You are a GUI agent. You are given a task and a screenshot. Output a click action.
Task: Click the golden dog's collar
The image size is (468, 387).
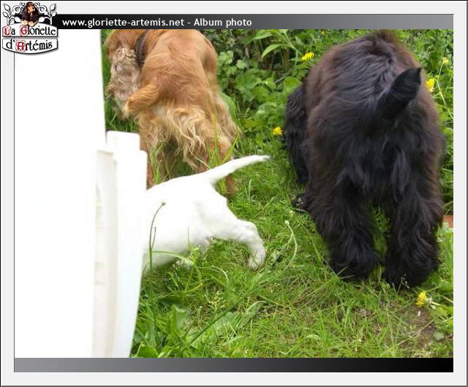pos(140,47)
